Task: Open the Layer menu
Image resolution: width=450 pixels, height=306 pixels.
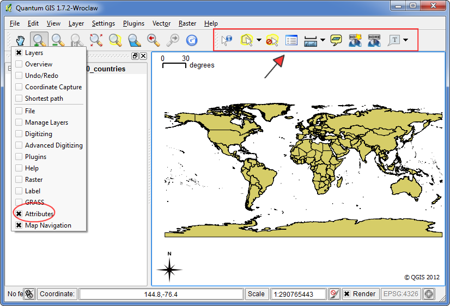Action: pos(76,23)
